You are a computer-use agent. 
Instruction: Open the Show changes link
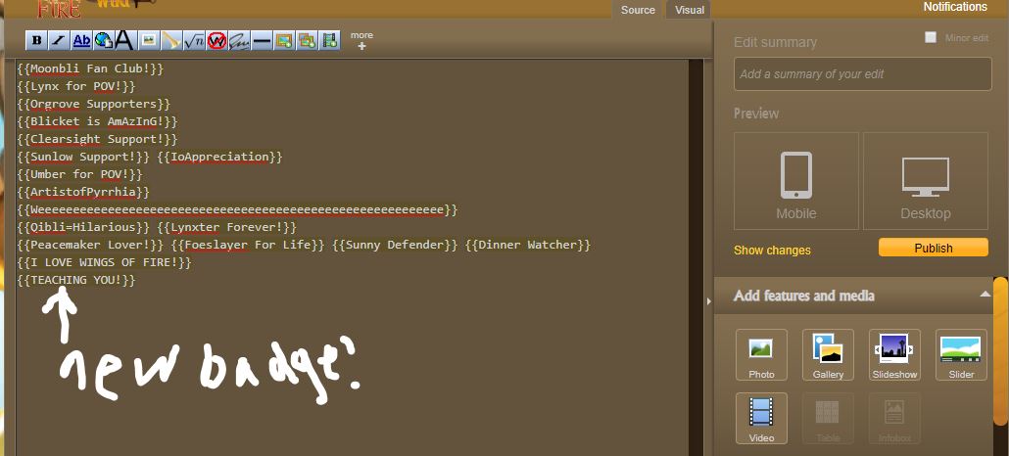point(772,251)
